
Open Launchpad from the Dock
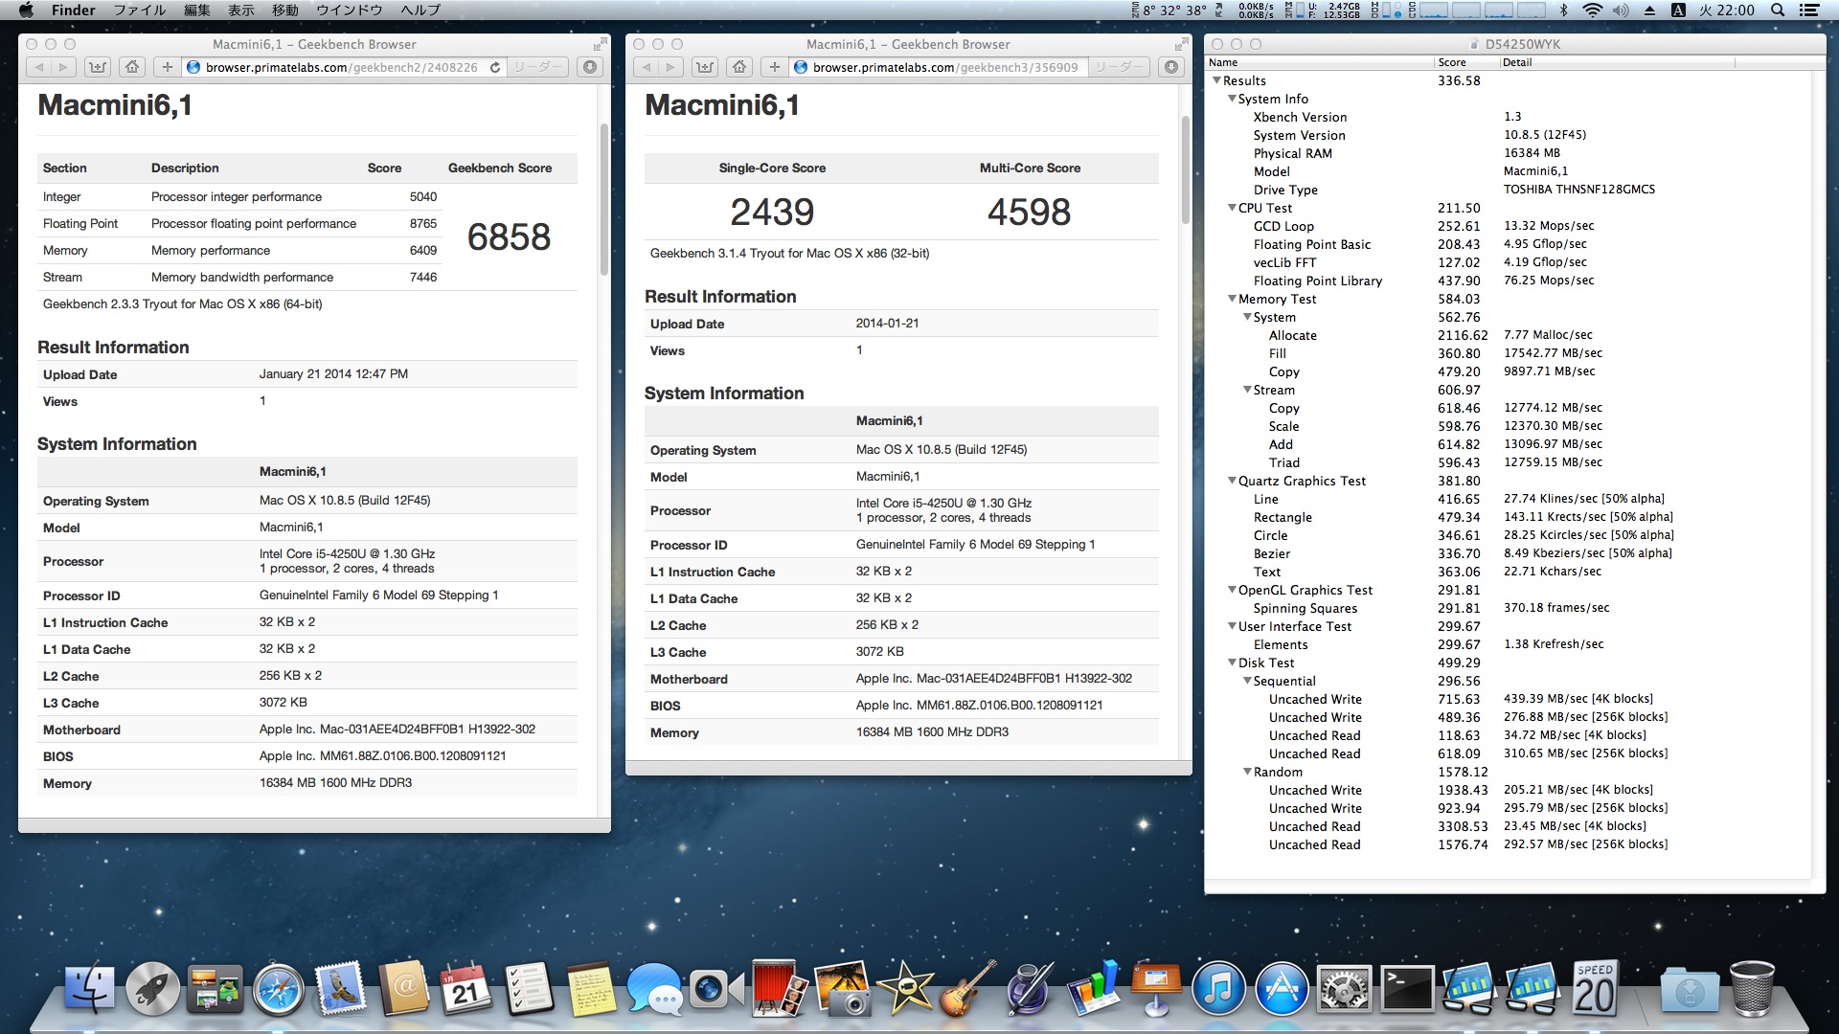[x=152, y=988]
